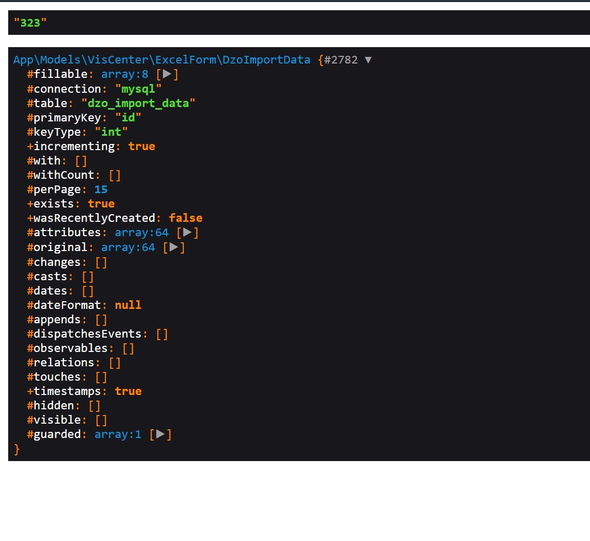Viewport: 590px width, 541px height.
Task: Click the "id" primaryKey value
Action: (x=129, y=117)
